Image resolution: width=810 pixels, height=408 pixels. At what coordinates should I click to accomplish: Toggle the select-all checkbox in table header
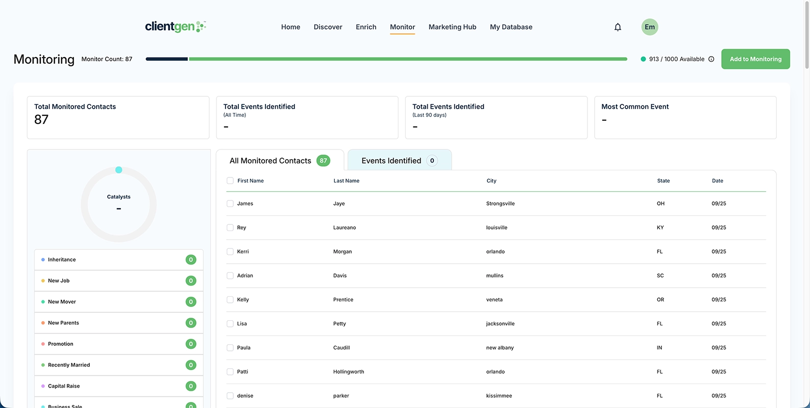pos(230,181)
